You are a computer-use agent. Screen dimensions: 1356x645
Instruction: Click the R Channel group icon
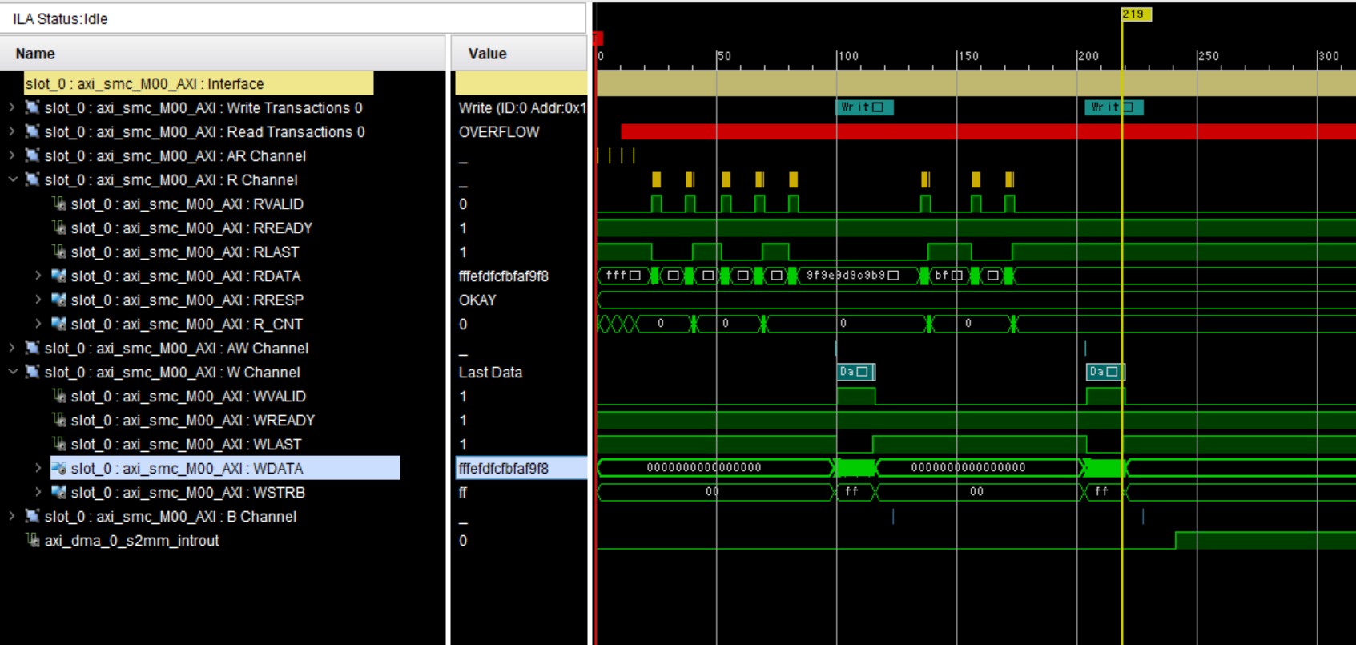click(32, 179)
